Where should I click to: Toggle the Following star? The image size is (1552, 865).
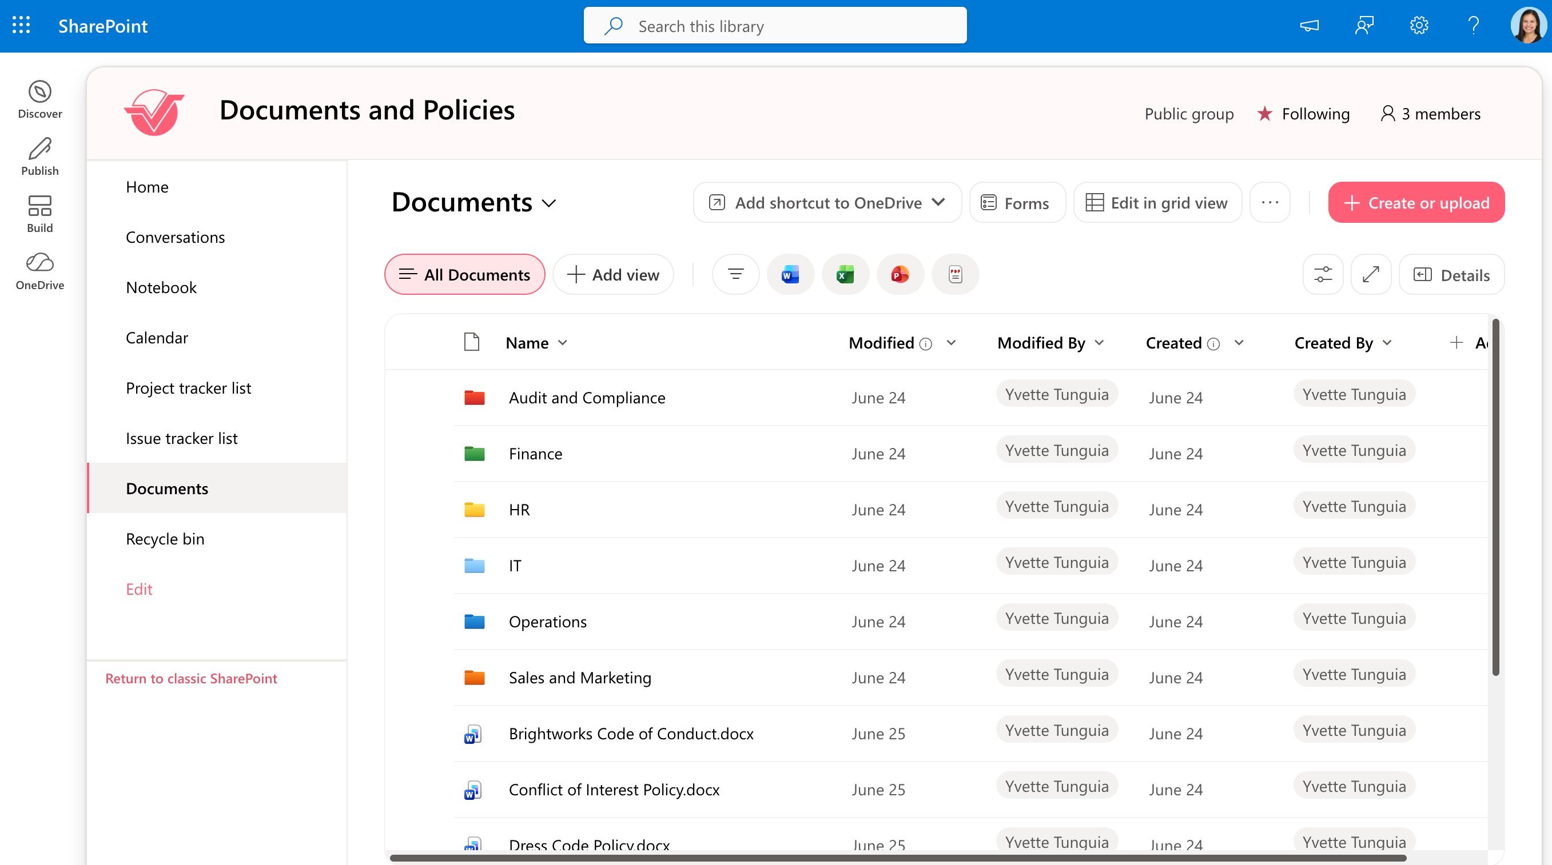(x=1264, y=113)
